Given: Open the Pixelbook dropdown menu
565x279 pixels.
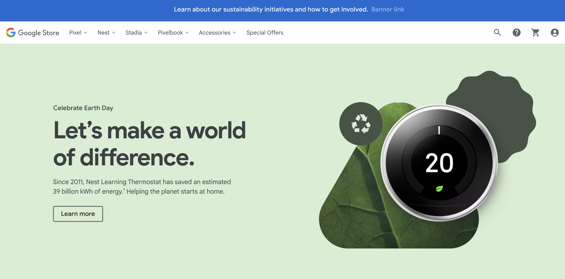Looking at the screenshot, I should tap(173, 33).
